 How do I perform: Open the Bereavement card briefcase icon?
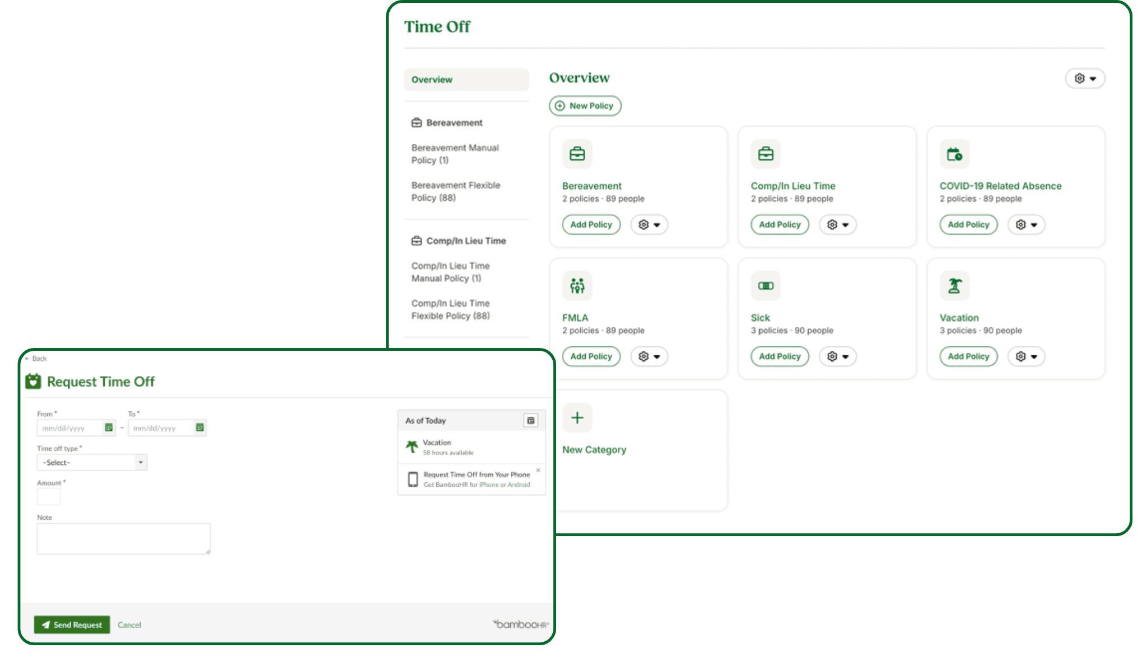tap(577, 154)
